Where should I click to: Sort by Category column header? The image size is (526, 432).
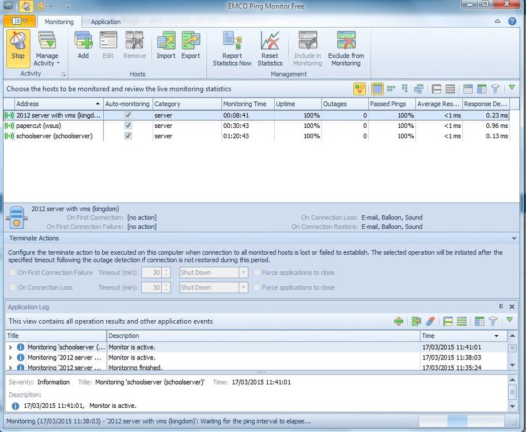pos(187,104)
